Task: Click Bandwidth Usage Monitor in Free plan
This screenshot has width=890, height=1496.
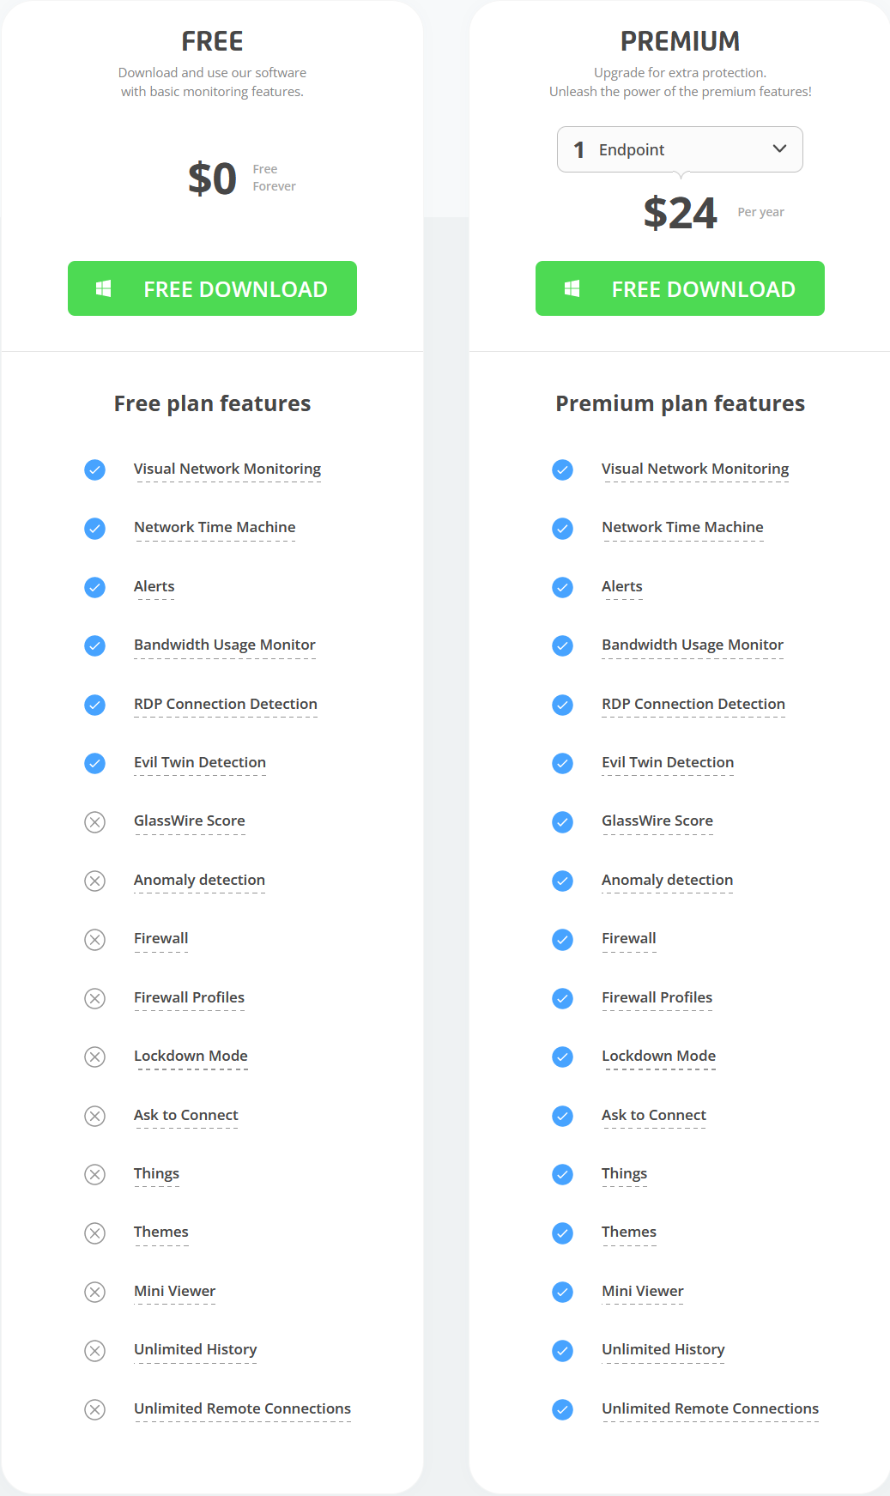Action: point(225,645)
